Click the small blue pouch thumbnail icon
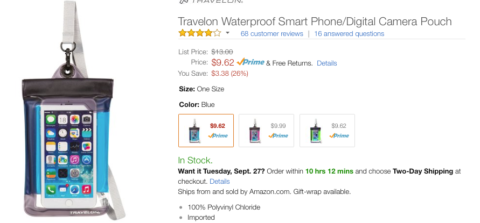Screen dimensions: 480x223 194,131
